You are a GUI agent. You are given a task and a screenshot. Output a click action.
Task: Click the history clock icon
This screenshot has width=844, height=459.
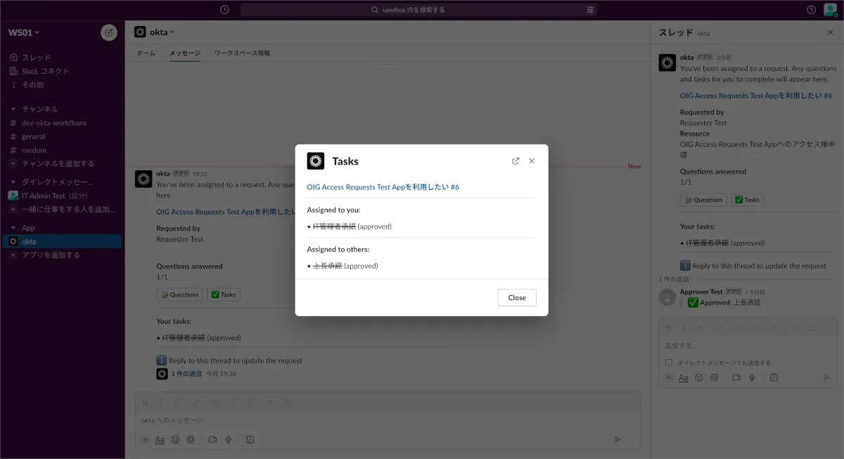pyautogui.click(x=224, y=10)
